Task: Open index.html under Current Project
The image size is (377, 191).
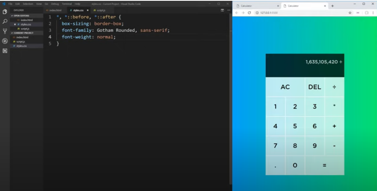Action: point(22,37)
